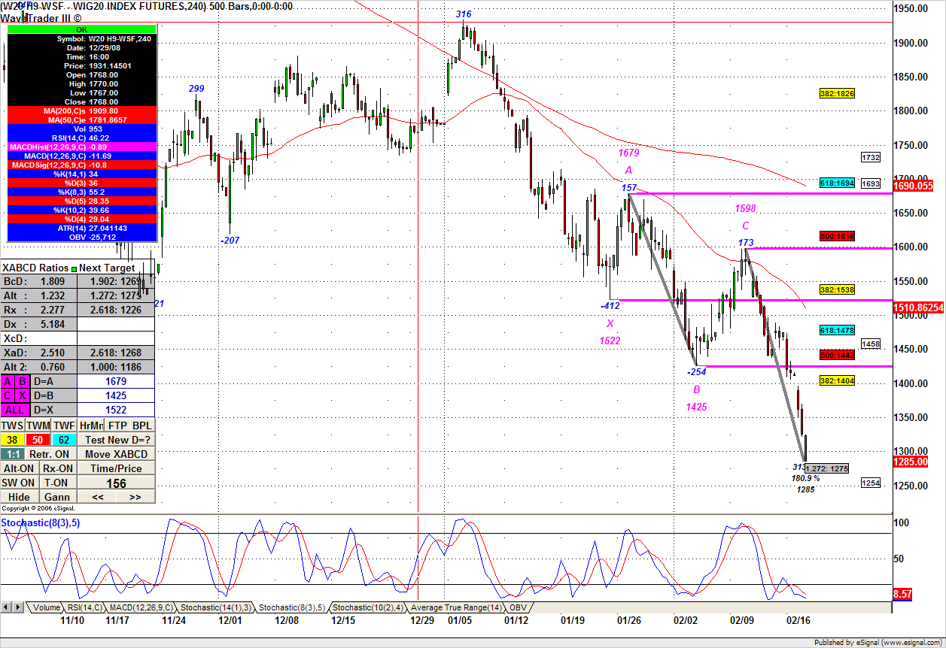This screenshot has height=648, width=946.
Task: Select the magenta B point button in XABCD panel
Action: (x=22, y=381)
